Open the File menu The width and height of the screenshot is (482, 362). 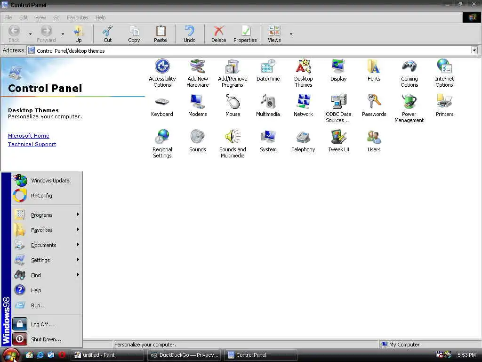8,17
